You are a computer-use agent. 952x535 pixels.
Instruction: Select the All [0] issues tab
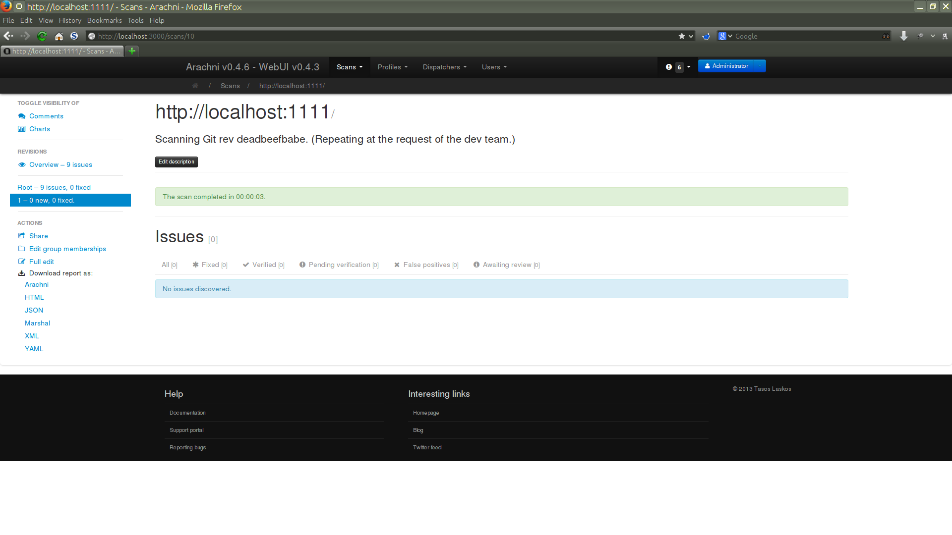[170, 265]
